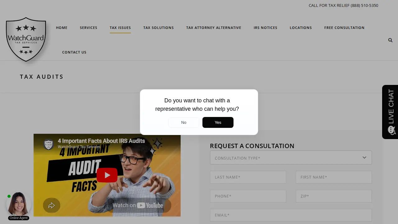Open the Free Consultation page
This screenshot has width=398, height=224.
(344, 28)
